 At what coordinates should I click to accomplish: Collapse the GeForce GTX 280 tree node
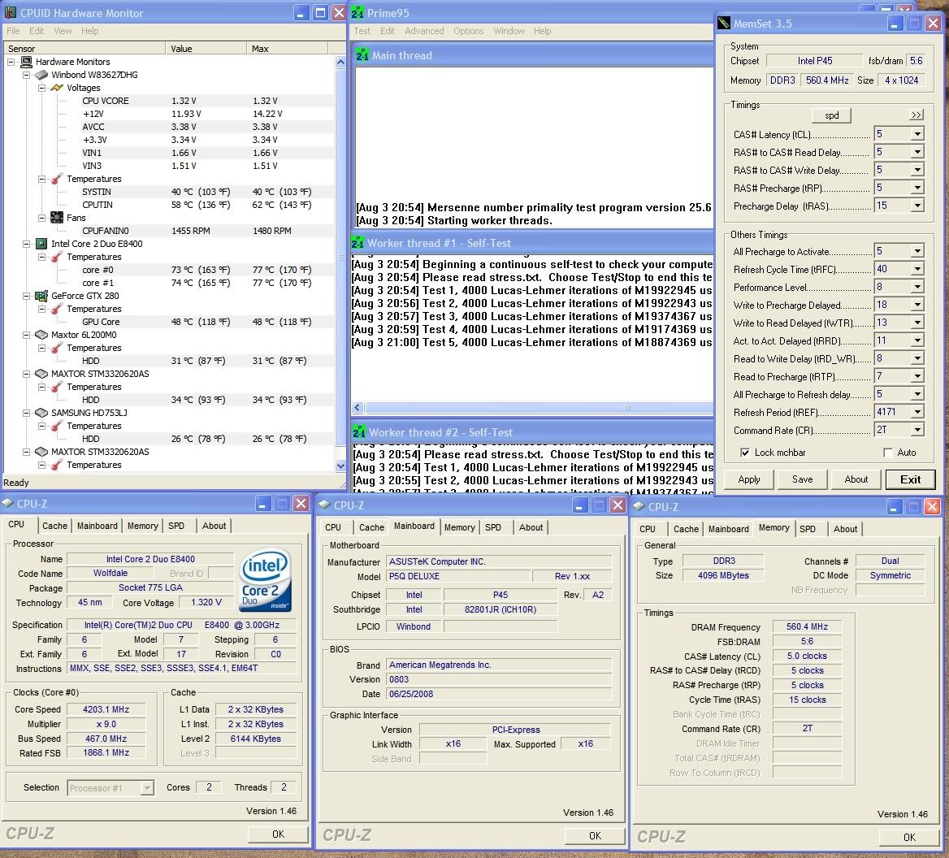point(26,296)
